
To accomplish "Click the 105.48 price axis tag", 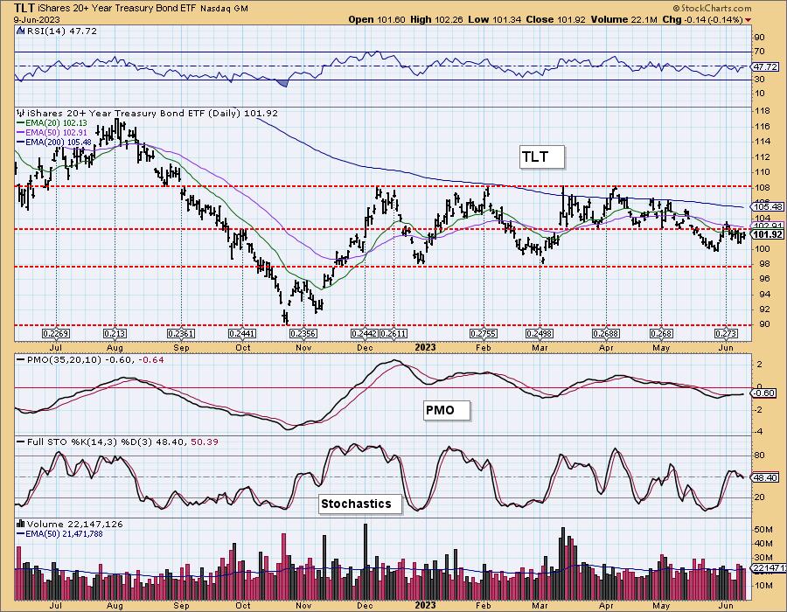I will point(768,206).
